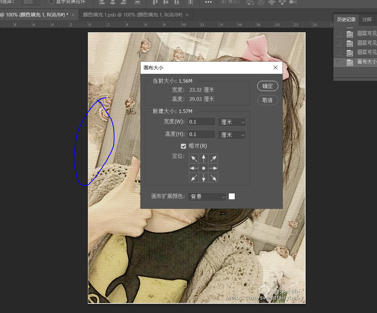Viewport: 377px width, 313px height.
Task: Click the 新建大小: 1.57M label
Action: (173, 111)
